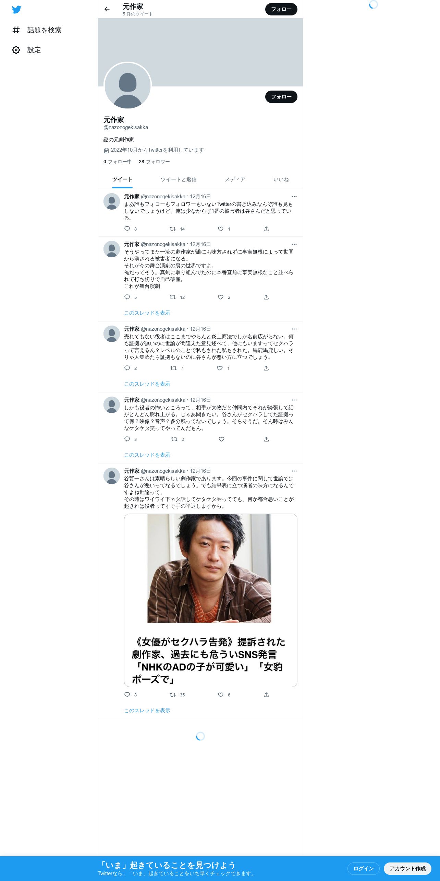Retweet the tweet with 12 retweets
Viewport: 440px width, 881px height.
point(173,297)
